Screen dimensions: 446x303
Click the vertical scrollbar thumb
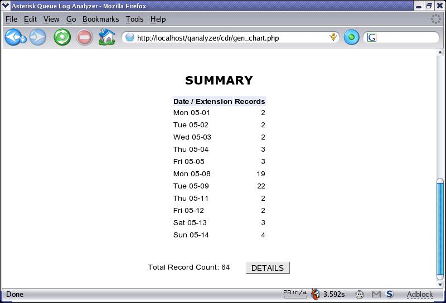coord(440,228)
